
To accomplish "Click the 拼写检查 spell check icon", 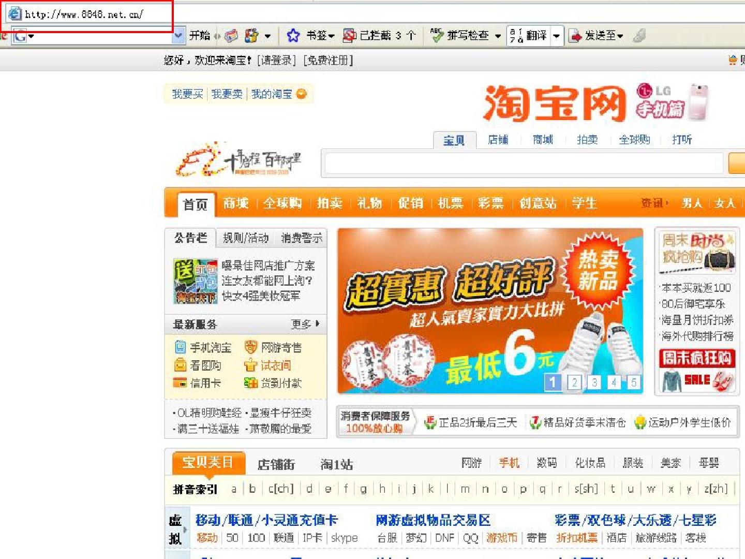I will 437,36.
